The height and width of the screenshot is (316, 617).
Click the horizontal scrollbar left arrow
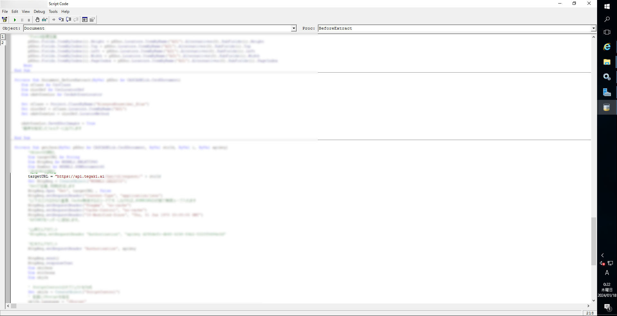tap(8, 306)
